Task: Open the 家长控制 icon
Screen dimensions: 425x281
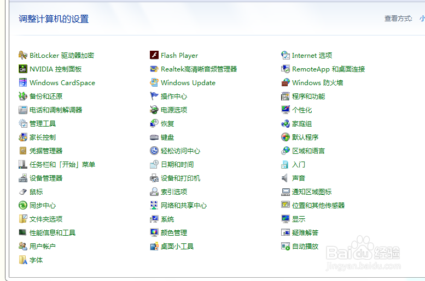Action: 23,137
